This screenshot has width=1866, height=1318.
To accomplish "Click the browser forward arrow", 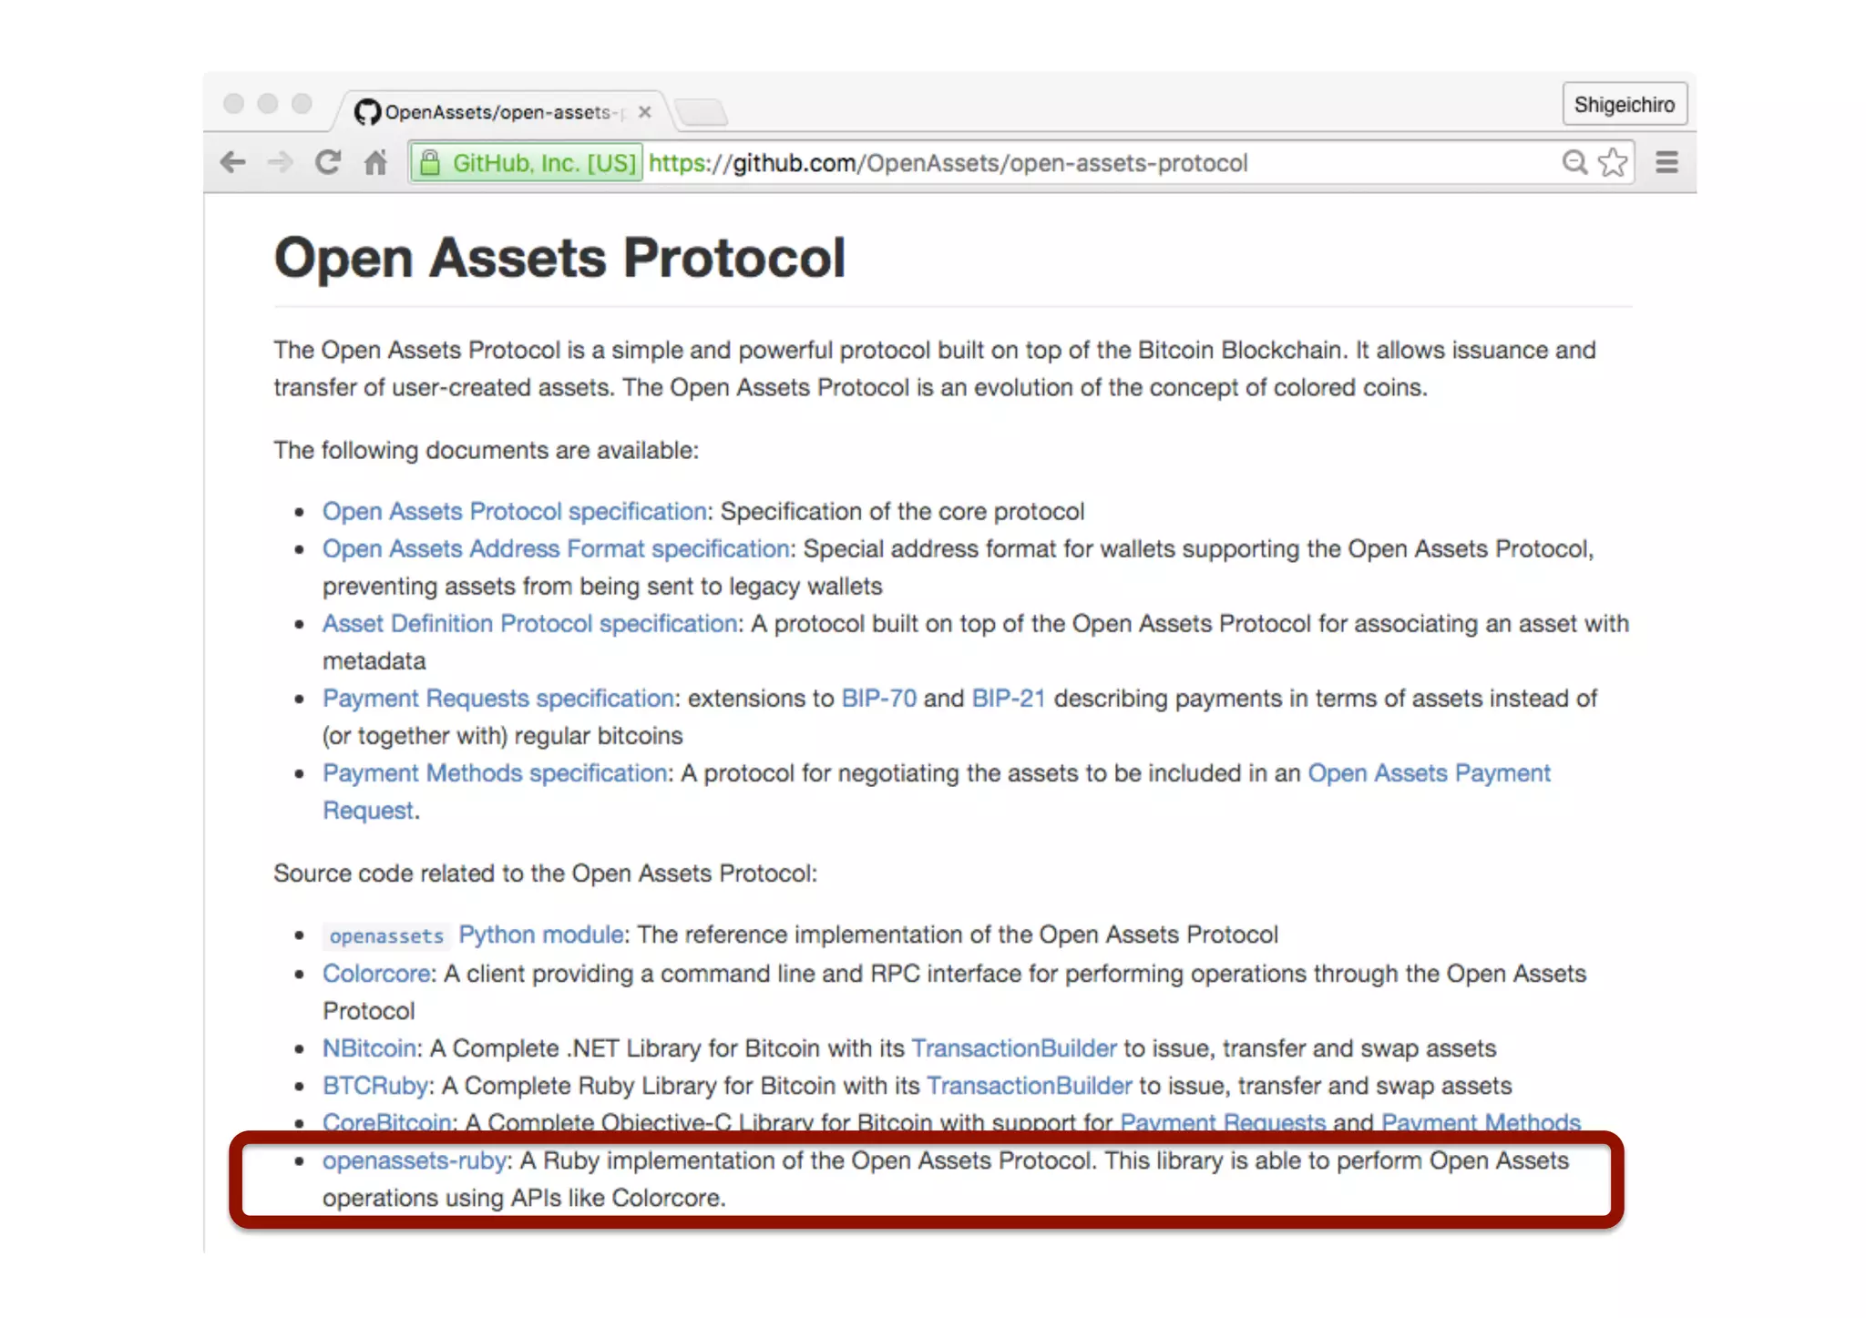I will 281,163.
